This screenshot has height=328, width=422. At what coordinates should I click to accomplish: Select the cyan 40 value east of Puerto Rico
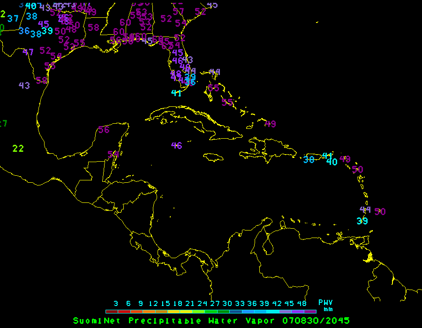pyautogui.click(x=332, y=162)
